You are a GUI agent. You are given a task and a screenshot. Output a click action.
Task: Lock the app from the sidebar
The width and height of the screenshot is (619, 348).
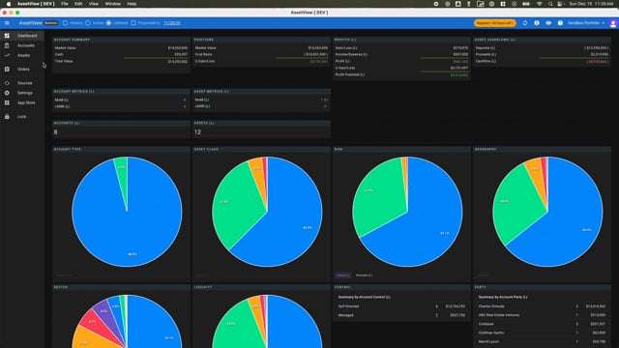point(22,116)
